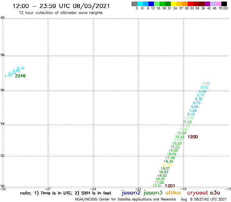Screen dimensions: 231x202
Task: Click the wave height value '15.52'
Action: click(x=175, y=147)
